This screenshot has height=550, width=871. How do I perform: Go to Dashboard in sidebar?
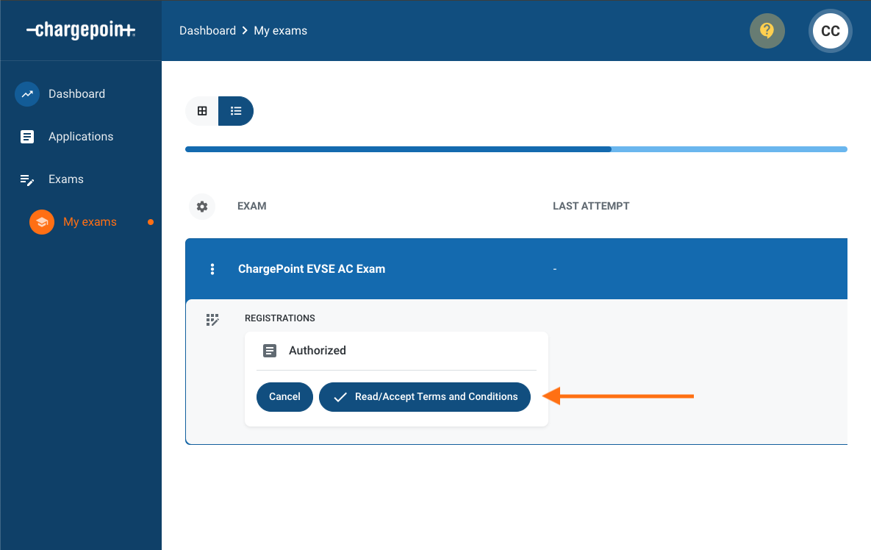pyautogui.click(x=76, y=94)
